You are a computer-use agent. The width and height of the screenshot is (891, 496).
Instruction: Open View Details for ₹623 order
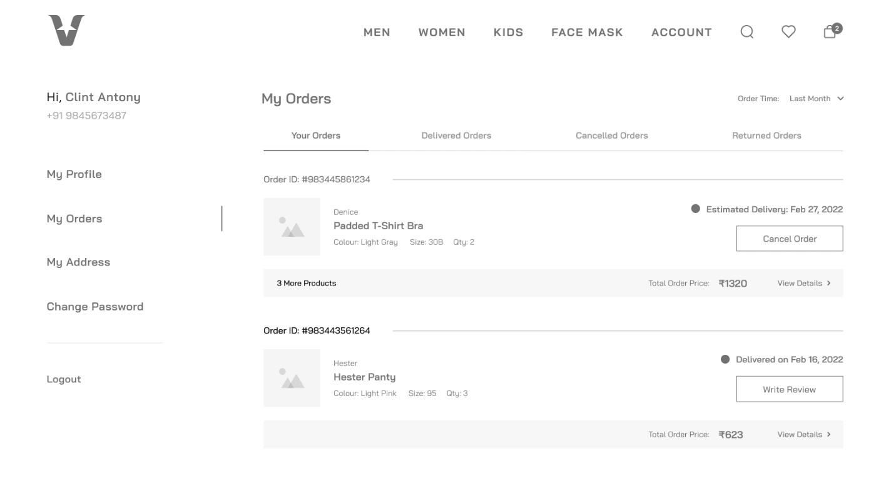tap(803, 434)
